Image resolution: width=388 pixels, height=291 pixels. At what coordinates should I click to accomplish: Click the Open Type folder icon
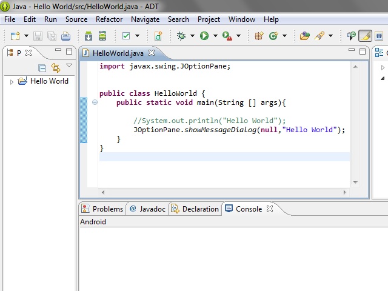[x=305, y=36]
